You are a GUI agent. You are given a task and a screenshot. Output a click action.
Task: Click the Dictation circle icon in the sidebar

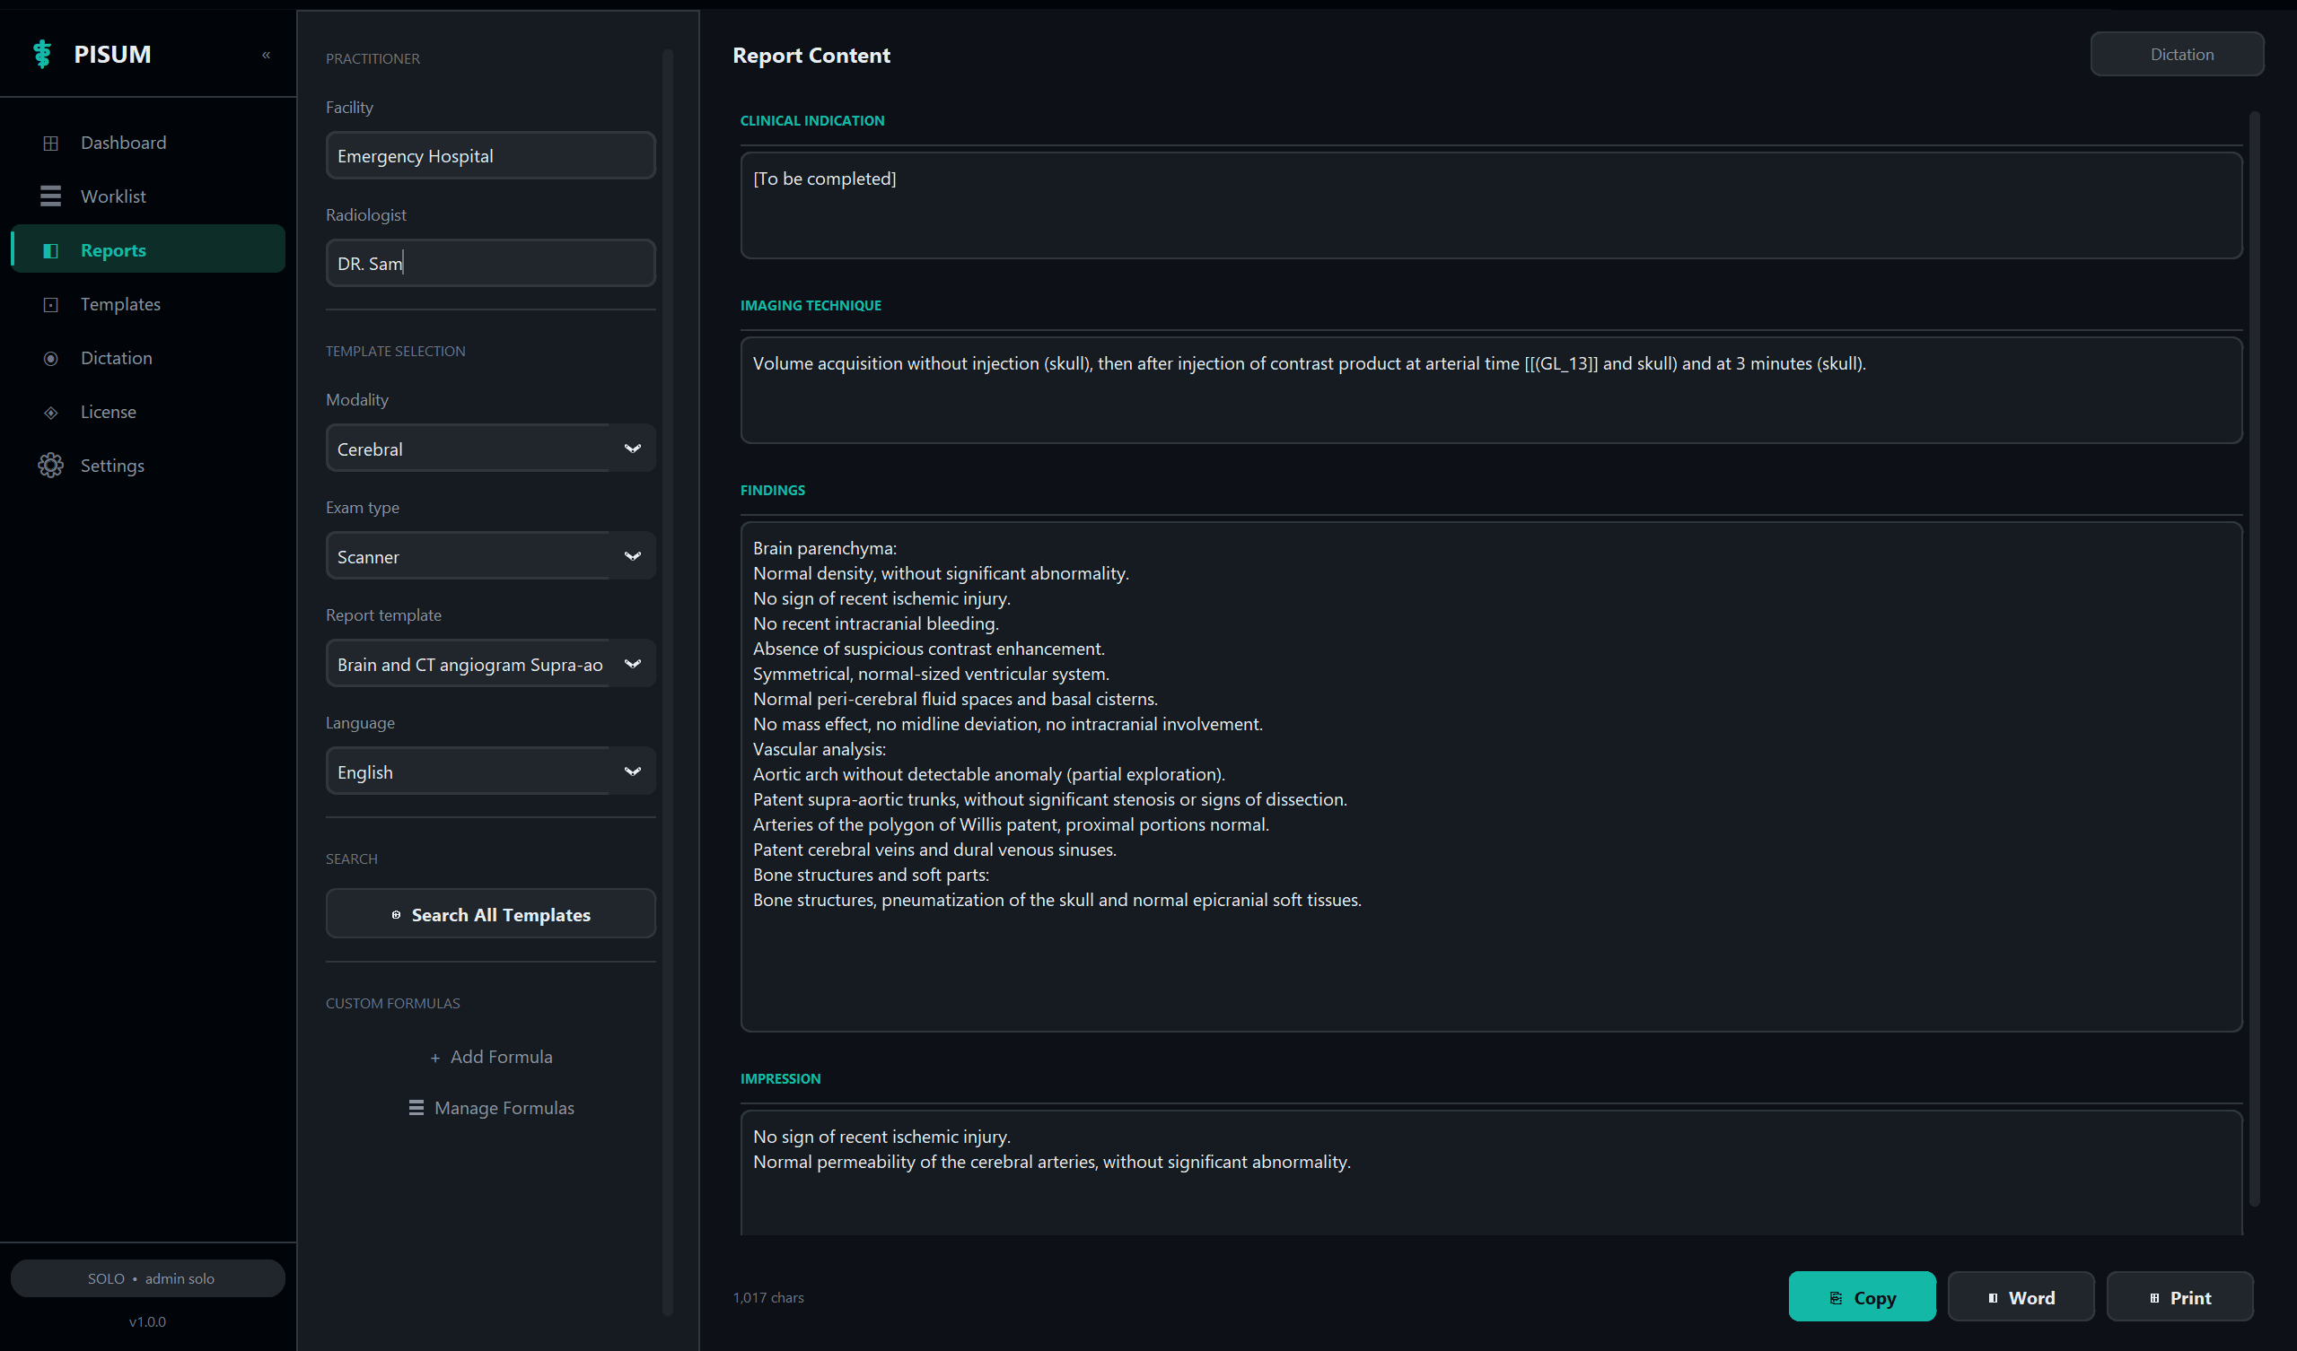(x=51, y=358)
